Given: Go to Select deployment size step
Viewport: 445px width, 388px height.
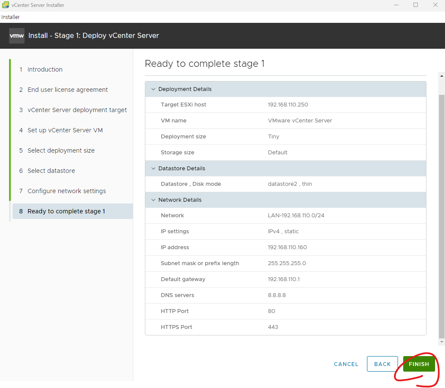Looking at the screenshot, I should (x=61, y=150).
